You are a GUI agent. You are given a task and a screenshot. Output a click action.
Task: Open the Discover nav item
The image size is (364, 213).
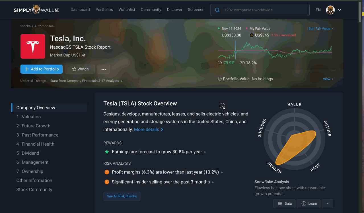click(174, 10)
